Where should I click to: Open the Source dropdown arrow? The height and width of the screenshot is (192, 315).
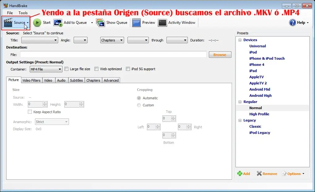click(x=28, y=23)
